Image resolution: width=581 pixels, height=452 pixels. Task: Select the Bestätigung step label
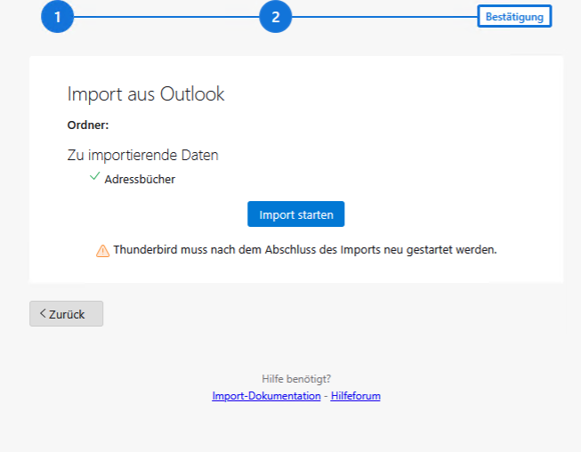(514, 17)
